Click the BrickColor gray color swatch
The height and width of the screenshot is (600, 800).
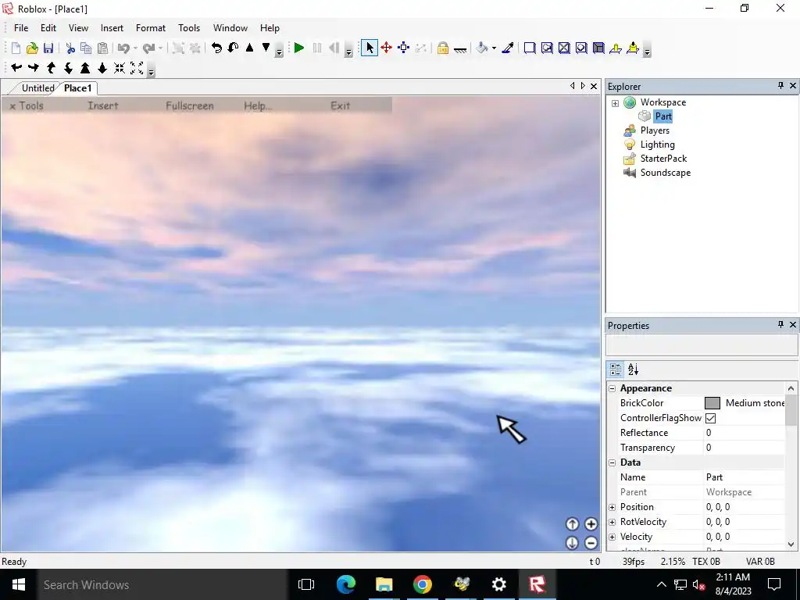[x=712, y=403]
